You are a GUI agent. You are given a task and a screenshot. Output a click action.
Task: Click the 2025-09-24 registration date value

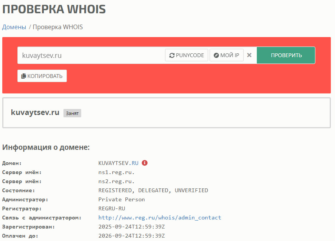[131, 227]
